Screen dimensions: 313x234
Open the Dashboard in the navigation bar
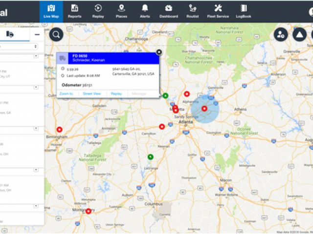point(168,11)
